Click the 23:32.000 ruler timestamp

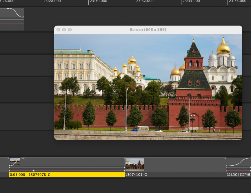click(145, 1)
